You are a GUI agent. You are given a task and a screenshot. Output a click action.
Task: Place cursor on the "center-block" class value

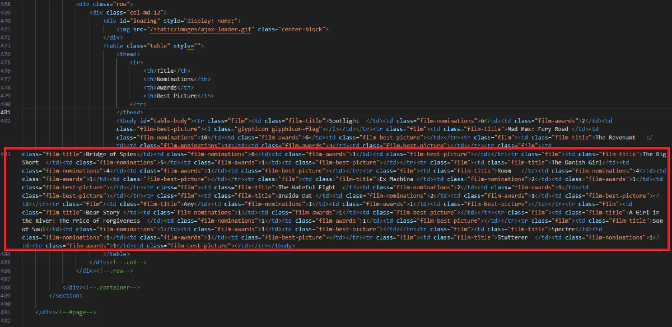click(x=302, y=29)
